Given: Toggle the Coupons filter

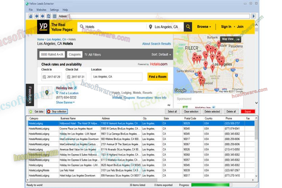Looking at the screenshot, I should point(75,54).
